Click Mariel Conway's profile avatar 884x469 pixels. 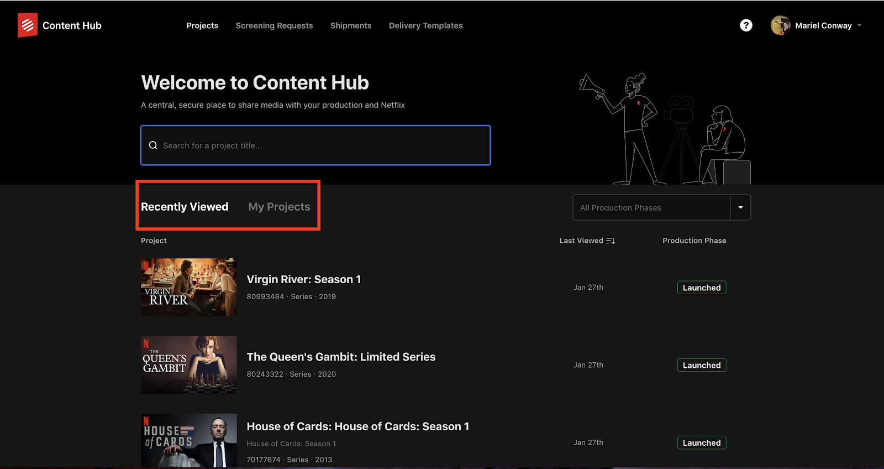coord(780,25)
